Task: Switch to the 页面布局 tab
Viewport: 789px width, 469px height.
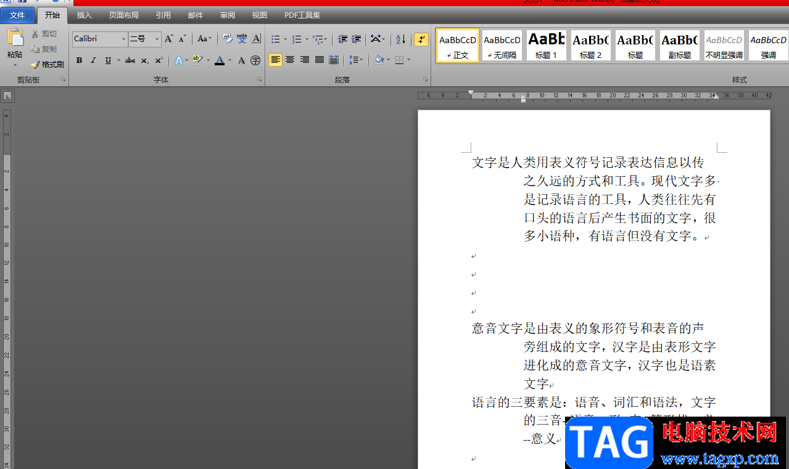Action: click(x=124, y=15)
